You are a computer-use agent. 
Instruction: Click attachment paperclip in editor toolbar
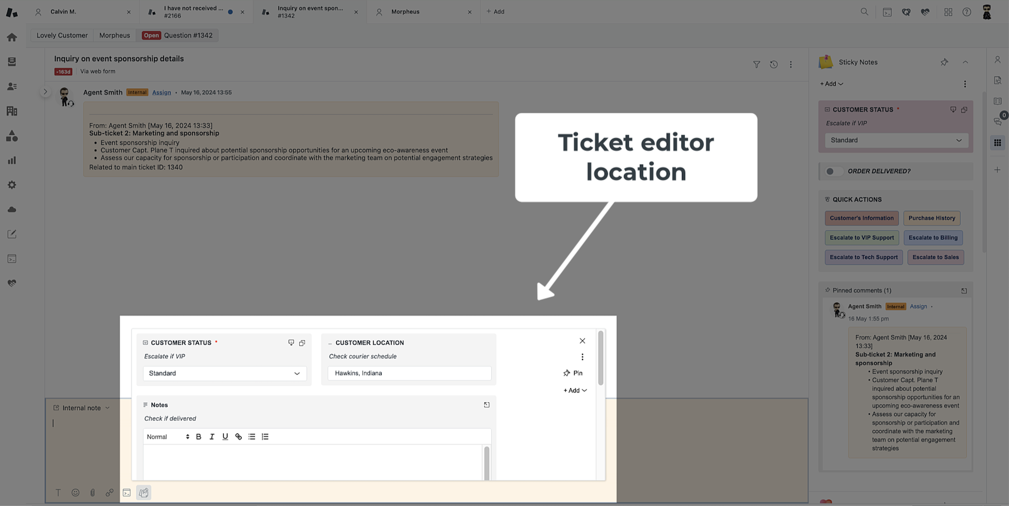(92, 493)
